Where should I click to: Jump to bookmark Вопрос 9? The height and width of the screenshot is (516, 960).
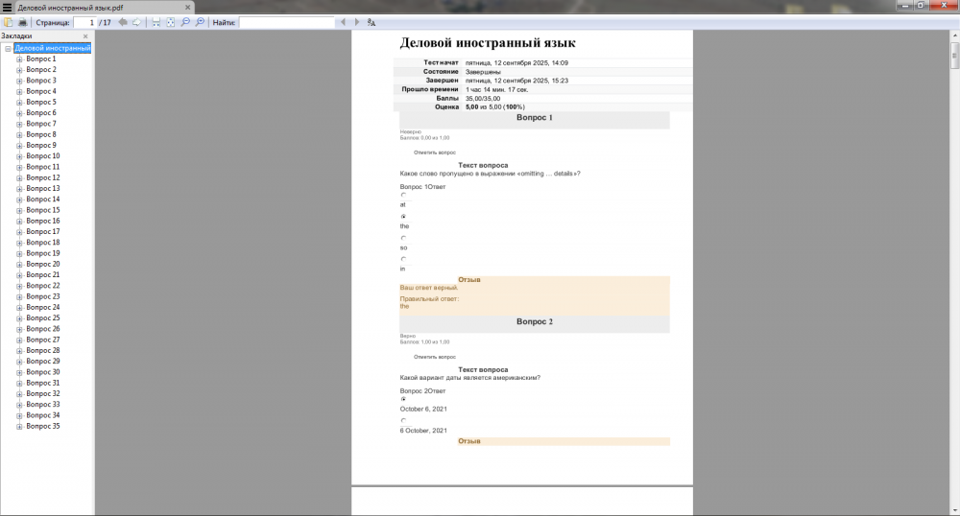(41, 146)
